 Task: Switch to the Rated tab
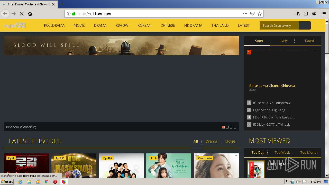[309, 41]
